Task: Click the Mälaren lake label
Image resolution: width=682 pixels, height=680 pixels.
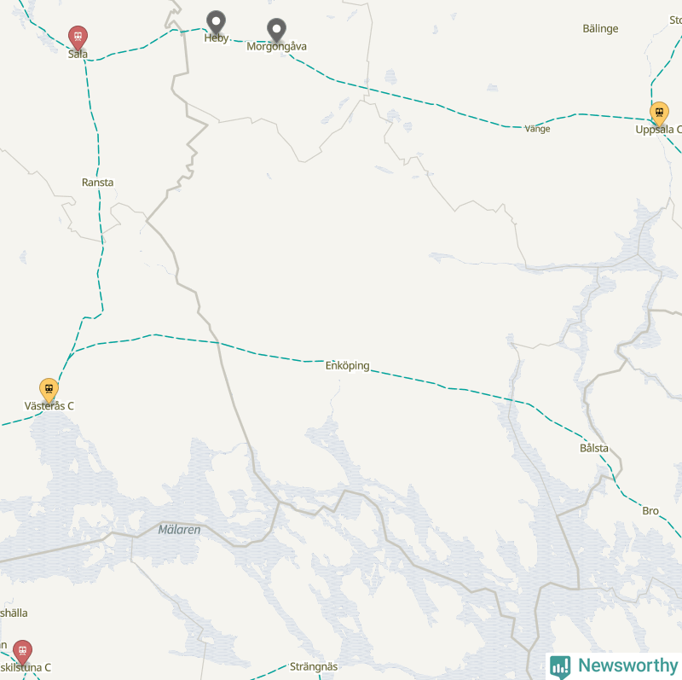Action: [x=179, y=530]
